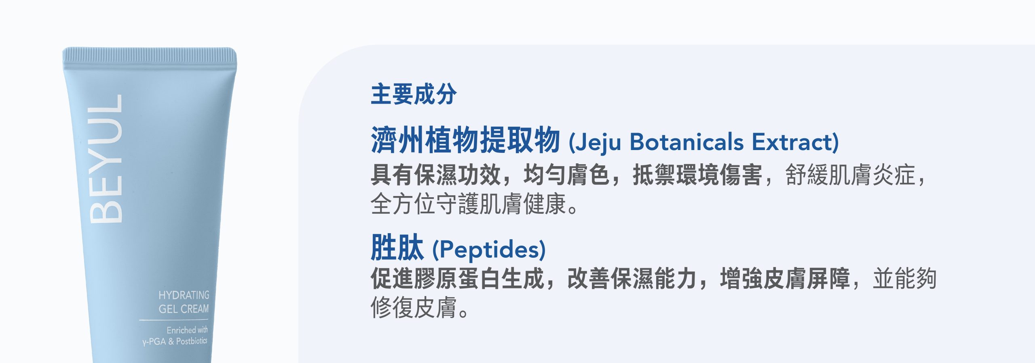Viewport: 1035px width, 363px height.
Task: Click the bold "抵禦環境傷害" phrase
Action: point(697,175)
